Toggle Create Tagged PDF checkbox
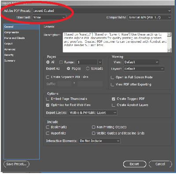Image resolution: width=176 pixels, height=174 pixels. click(114, 99)
